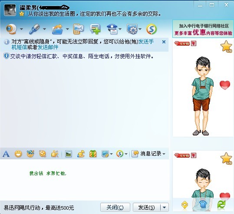Click the green refresh arrows icon
Image resolution: width=234 pixels, height=214 pixels.
pyautogui.click(x=221, y=204)
